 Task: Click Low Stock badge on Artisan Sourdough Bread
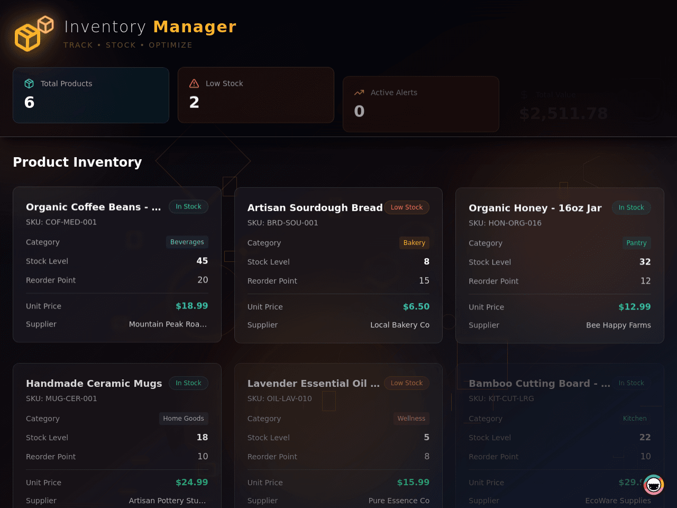click(x=407, y=207)
